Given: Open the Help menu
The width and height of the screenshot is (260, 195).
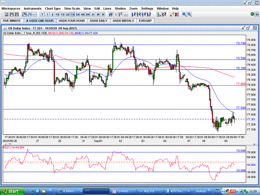Looking at the screenshot, I should click(x=175, y=8).
